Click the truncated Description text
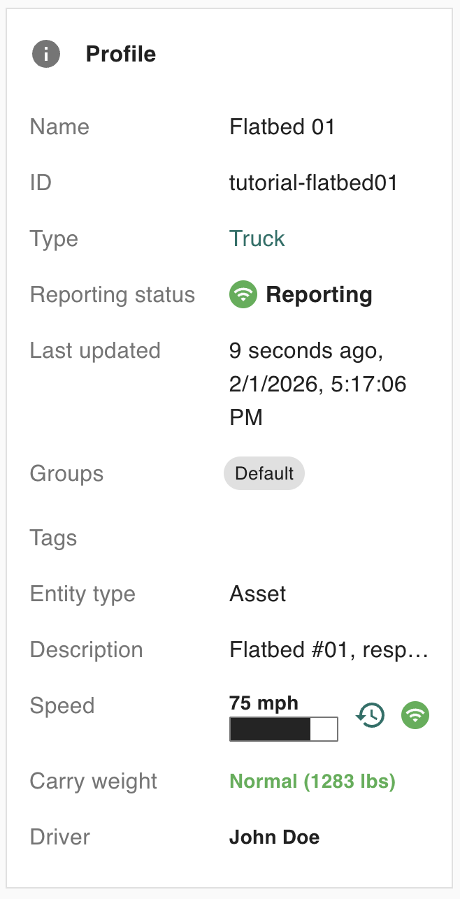The width and height of the screenshot is (460, 899). click(328, 650)
